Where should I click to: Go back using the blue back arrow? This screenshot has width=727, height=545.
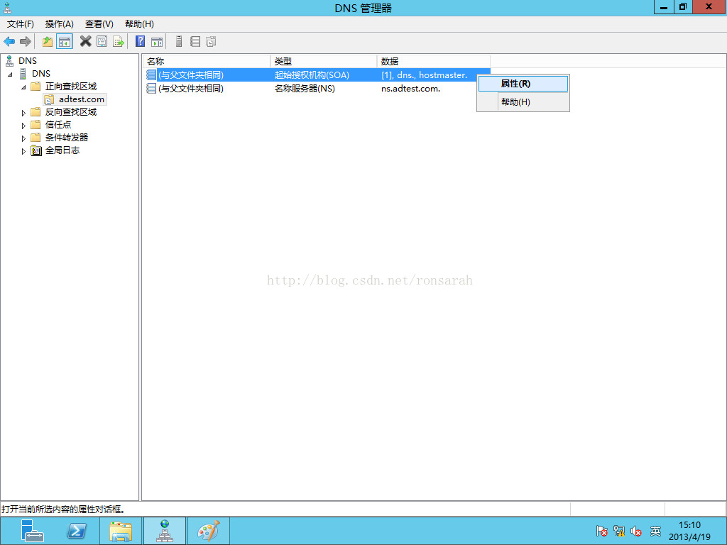(x=9, y=42)
